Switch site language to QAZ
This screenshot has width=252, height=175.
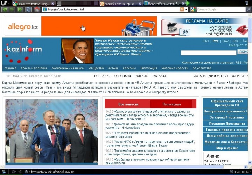pos(225,41)
